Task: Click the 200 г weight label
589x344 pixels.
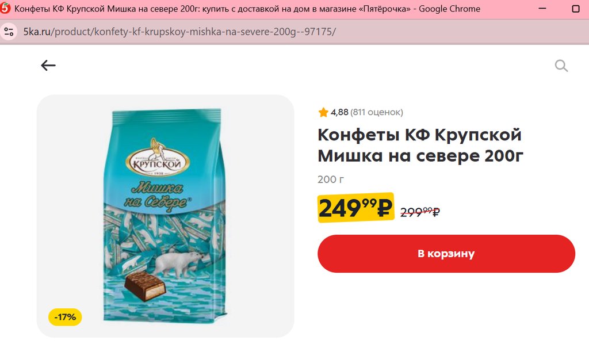Action: tap(331, 179)
